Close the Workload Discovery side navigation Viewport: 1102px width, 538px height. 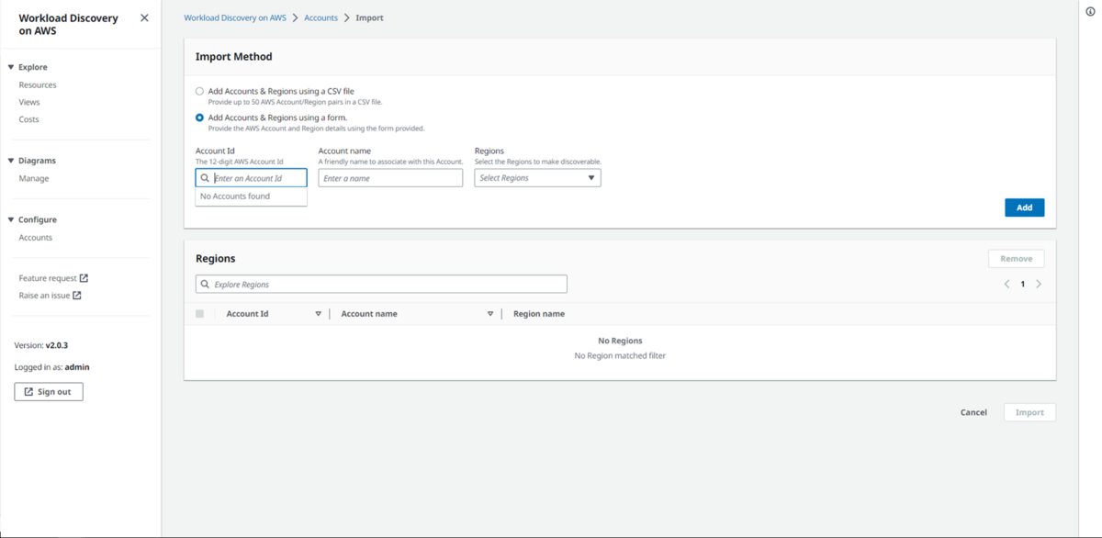pos(144,17)
